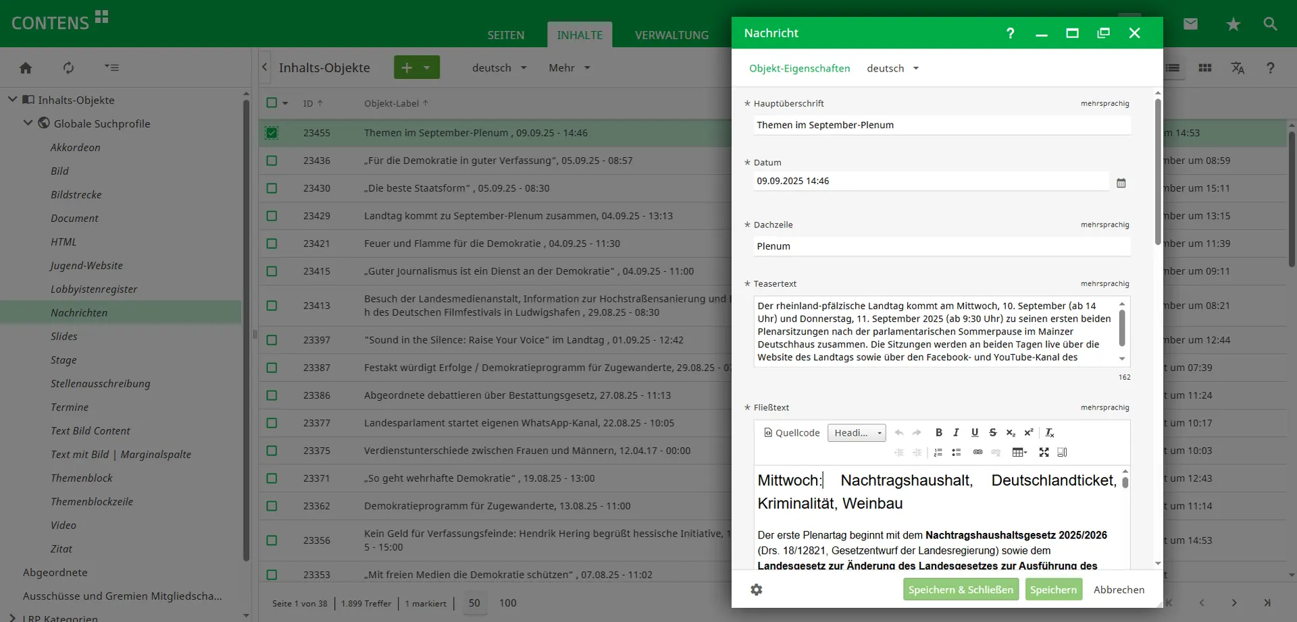This screenshot has height=622, width=1297.
Task: Check the box for entry 23430
Action: [x=272, y=188]
